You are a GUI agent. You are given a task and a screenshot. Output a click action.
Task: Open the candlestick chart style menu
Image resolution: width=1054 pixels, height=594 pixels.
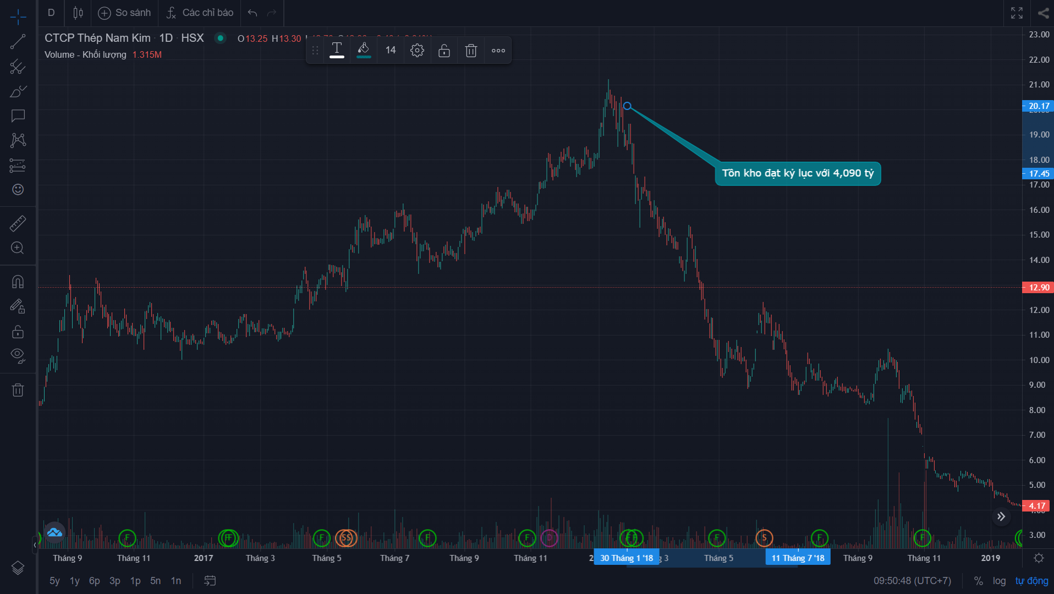pos(78,13)
